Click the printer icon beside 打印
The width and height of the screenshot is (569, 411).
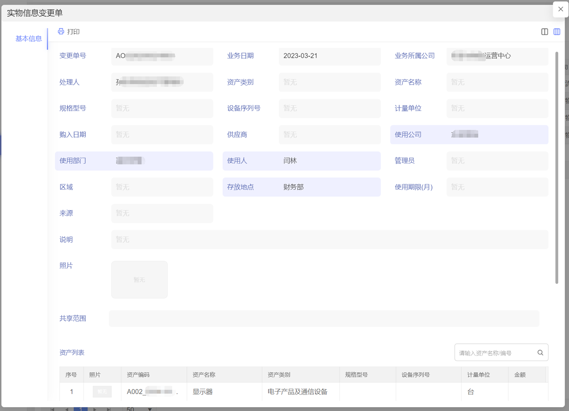tap(61, 31)
